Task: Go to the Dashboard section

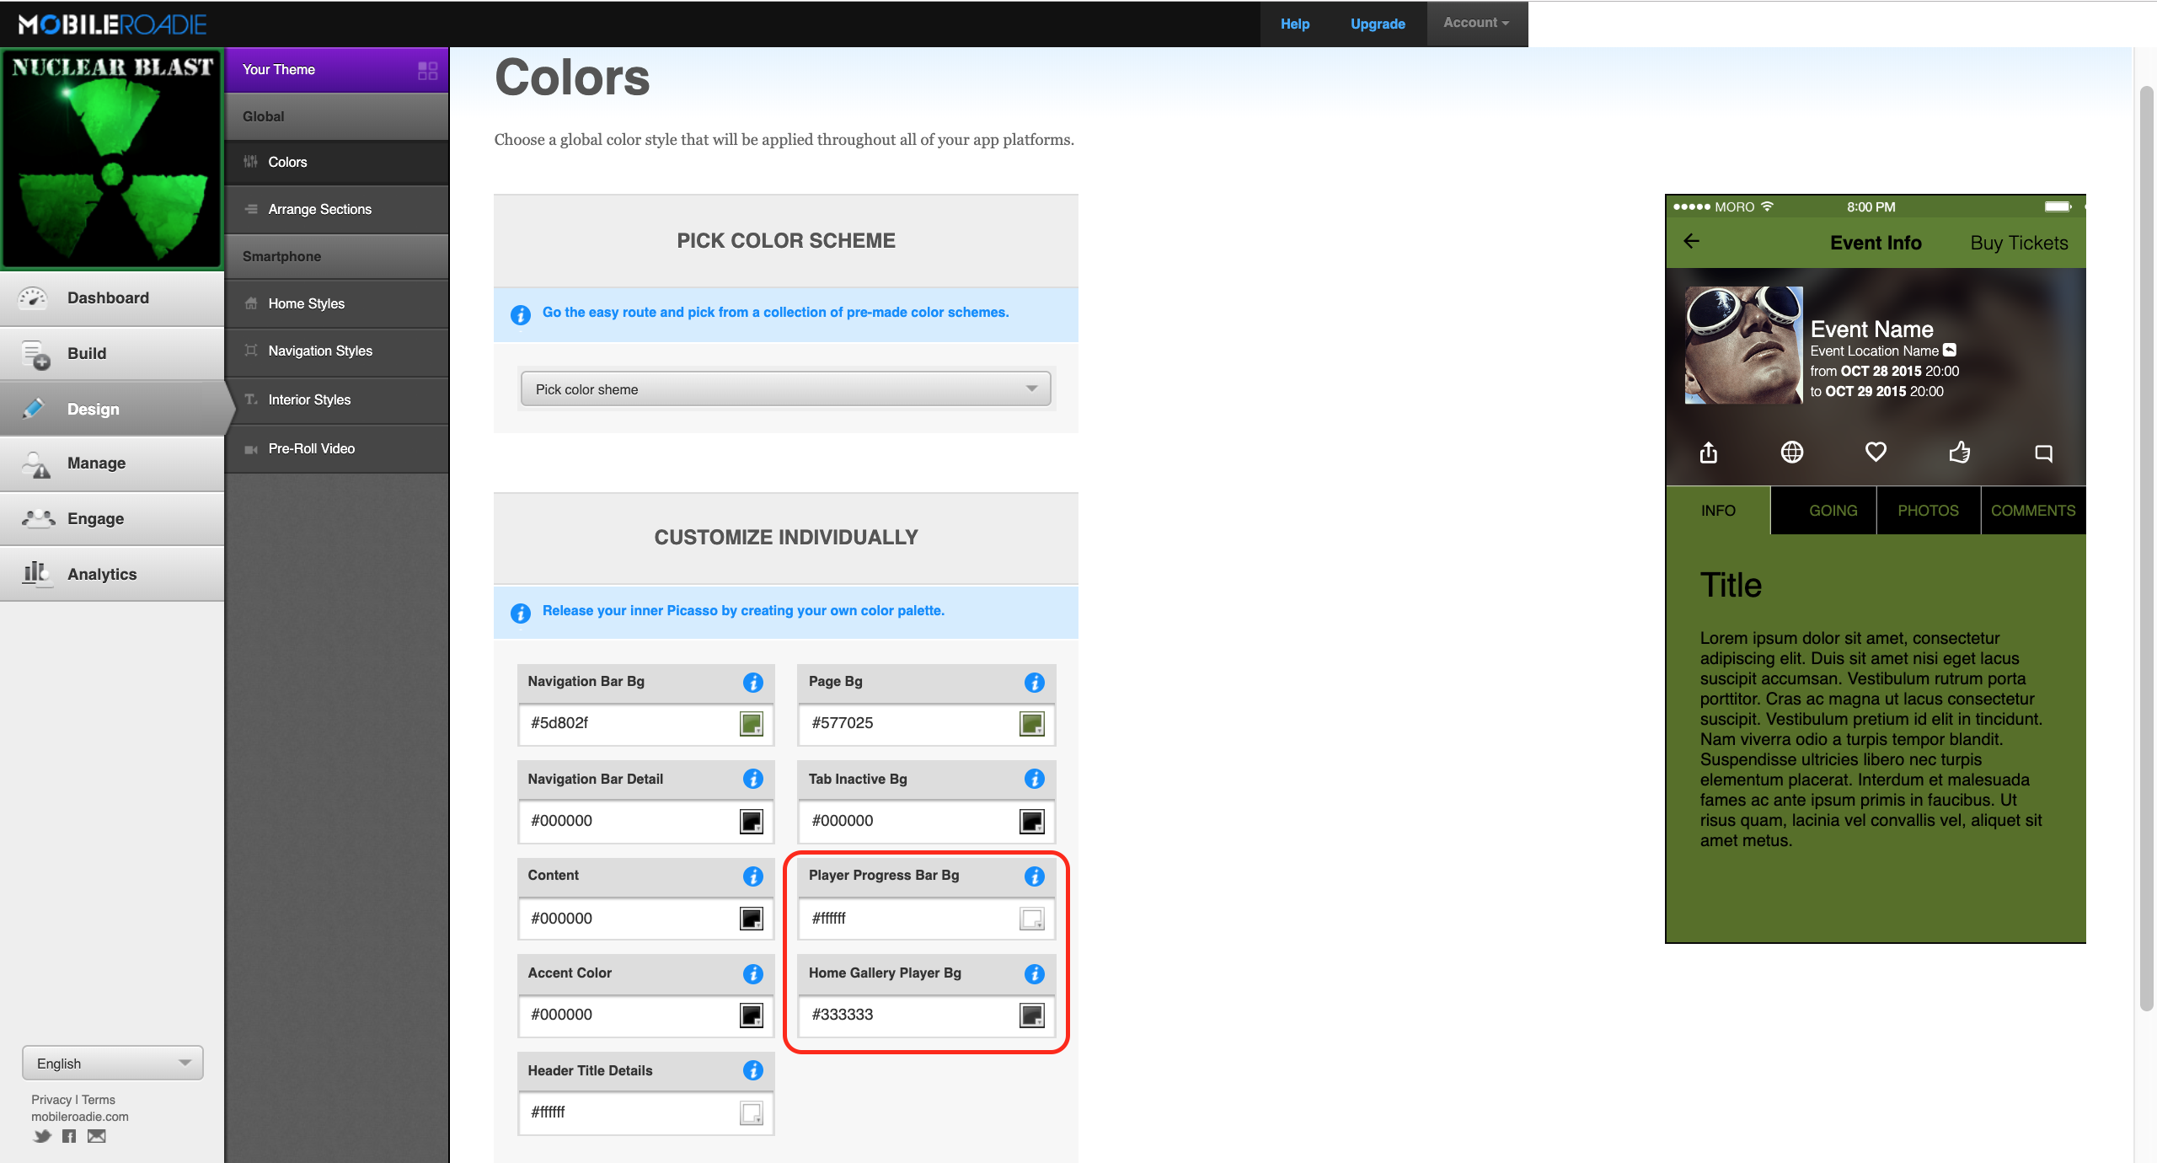Action: tap(108, 297)
